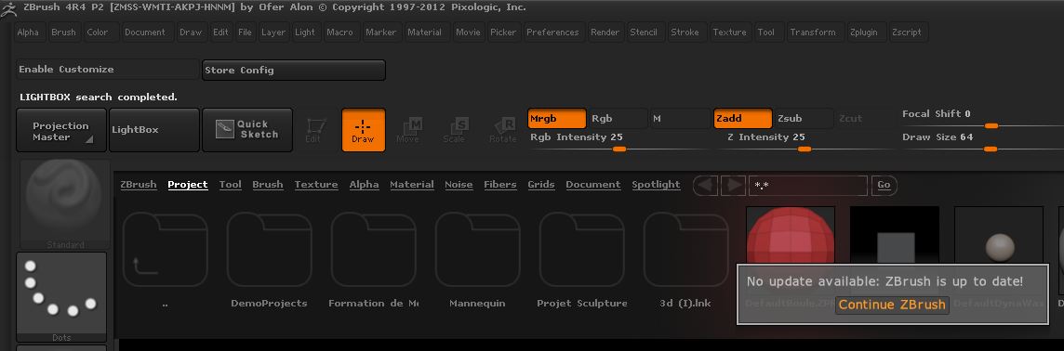This screenshot has height=351, width=1064.
Task: Select the gray cube project thumbnail
Action: 895,235
